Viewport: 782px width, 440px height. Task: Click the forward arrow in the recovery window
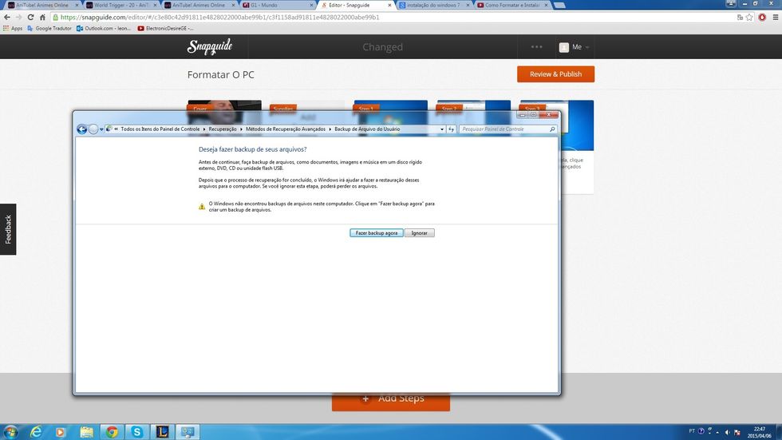click(x=93, y=129)
